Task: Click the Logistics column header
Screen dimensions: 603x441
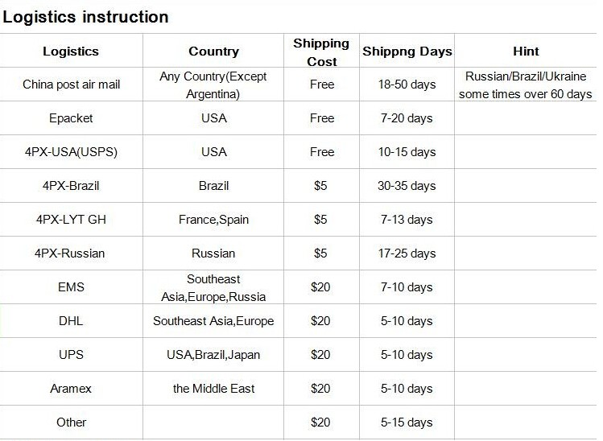Action: [71, 51]
